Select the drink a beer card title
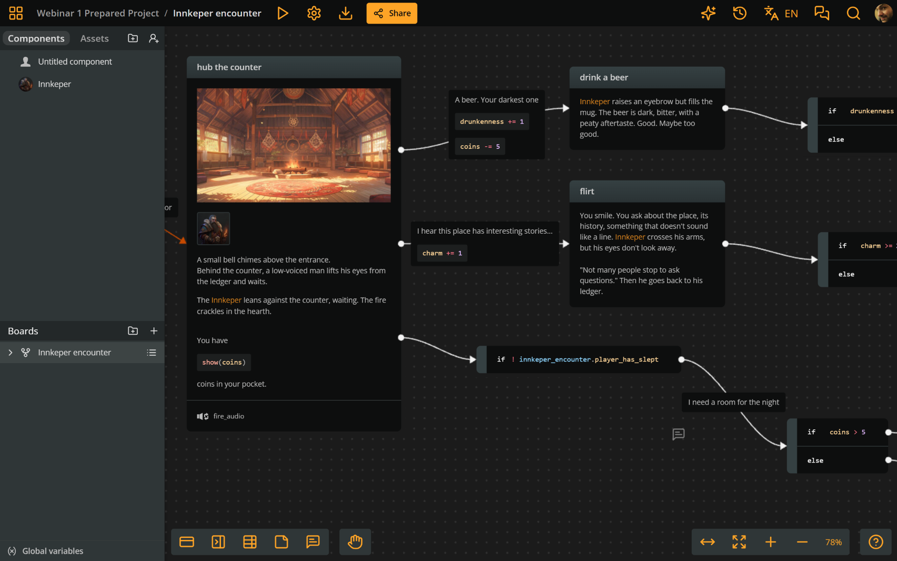Image resolution: width=897 pixels, height=561 pixels. [604, 77]
